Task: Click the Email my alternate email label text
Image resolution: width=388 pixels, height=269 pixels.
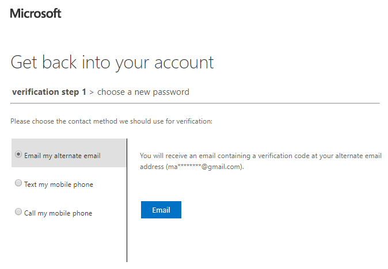Action: point(62,156)
